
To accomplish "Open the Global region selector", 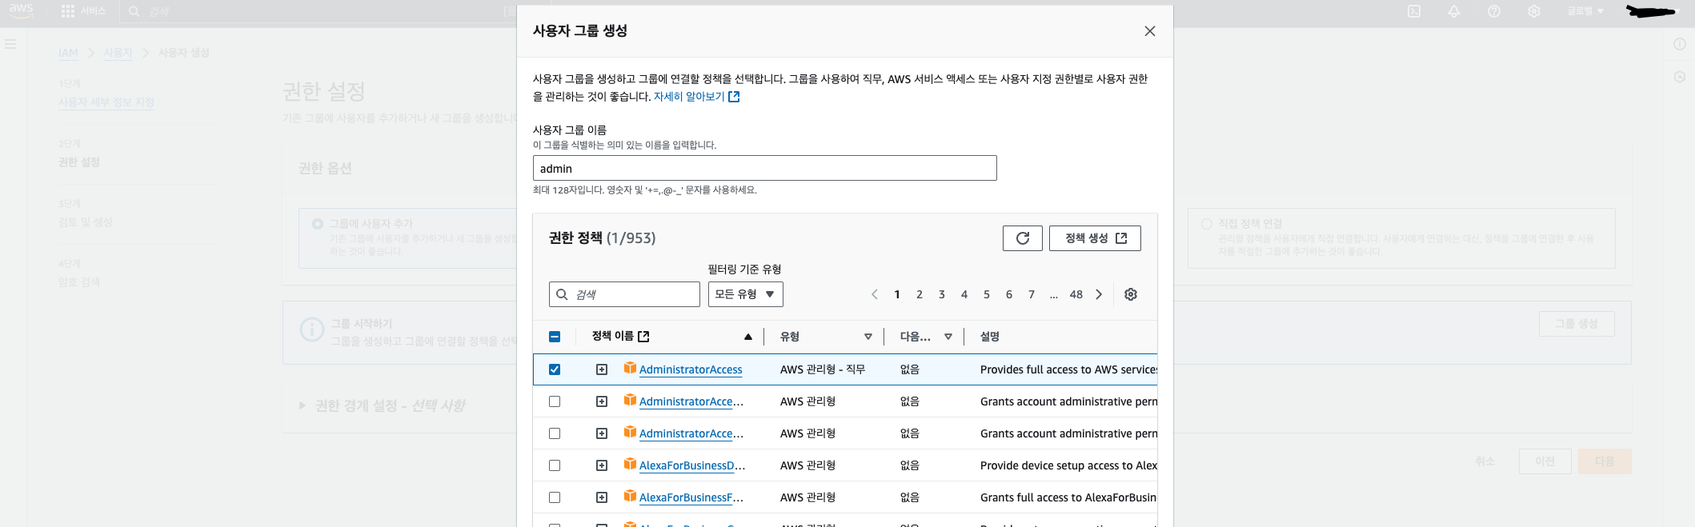I will pyautogui.click(x=1585, y=11).
